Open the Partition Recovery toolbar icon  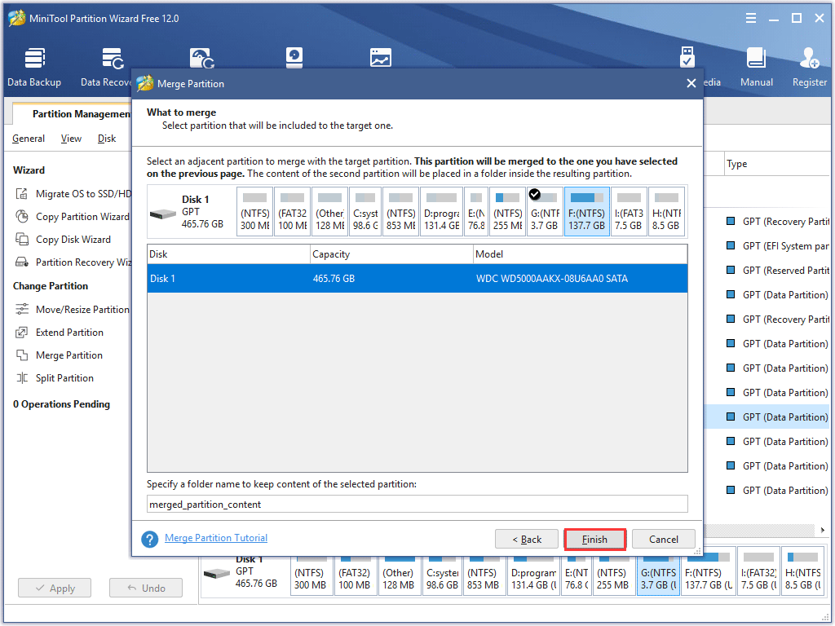coord(202,58)
